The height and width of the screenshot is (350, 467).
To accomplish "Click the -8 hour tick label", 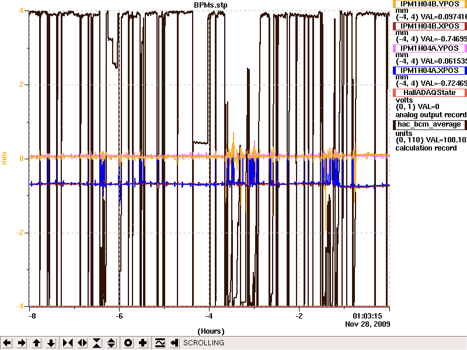I will point(32,316).
